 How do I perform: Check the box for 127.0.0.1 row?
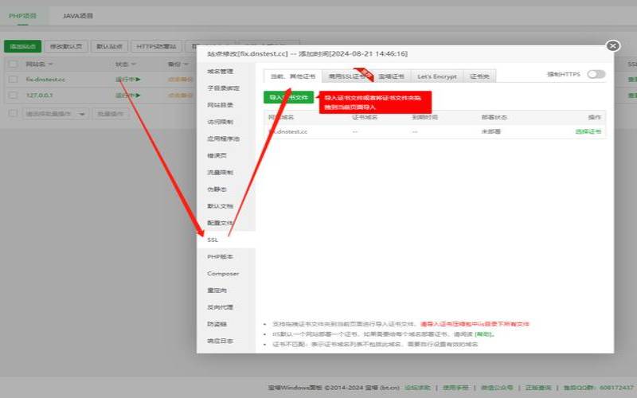tap(13, 95)
